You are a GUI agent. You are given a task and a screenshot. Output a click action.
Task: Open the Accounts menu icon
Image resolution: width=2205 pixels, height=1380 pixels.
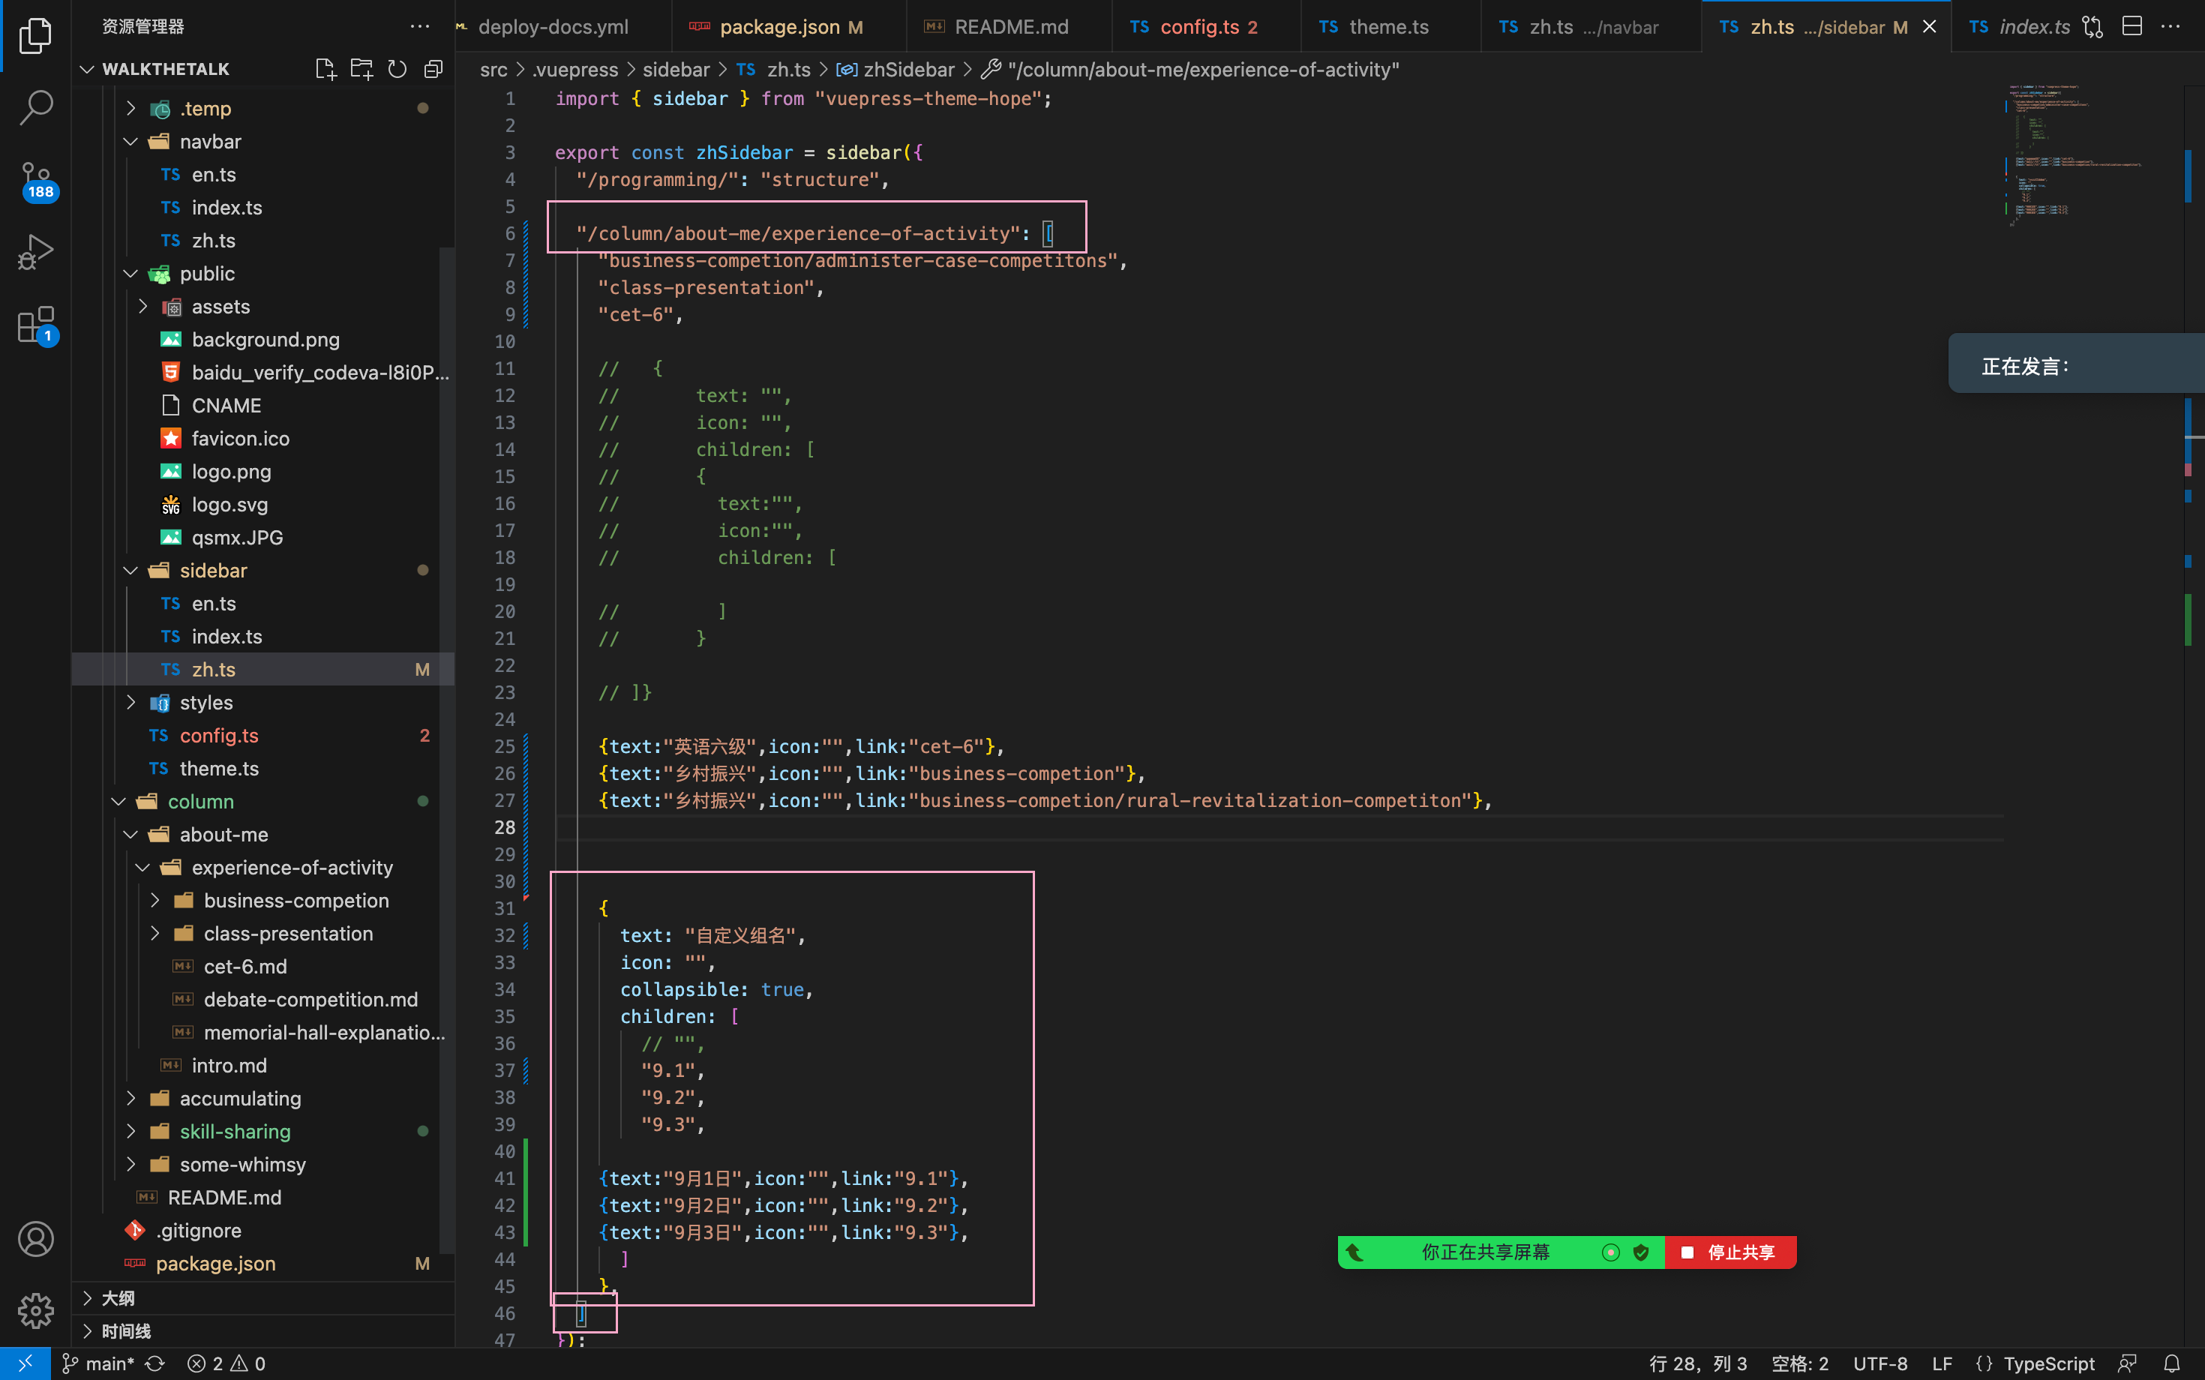(35, 1238)
